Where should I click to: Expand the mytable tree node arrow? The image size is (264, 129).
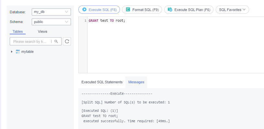click(12, 52)
